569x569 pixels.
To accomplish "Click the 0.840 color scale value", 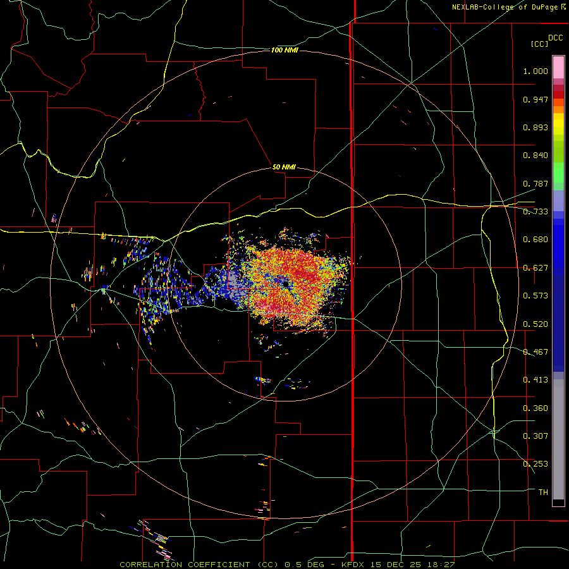I will pyautogui.click(x=535, y=156).
